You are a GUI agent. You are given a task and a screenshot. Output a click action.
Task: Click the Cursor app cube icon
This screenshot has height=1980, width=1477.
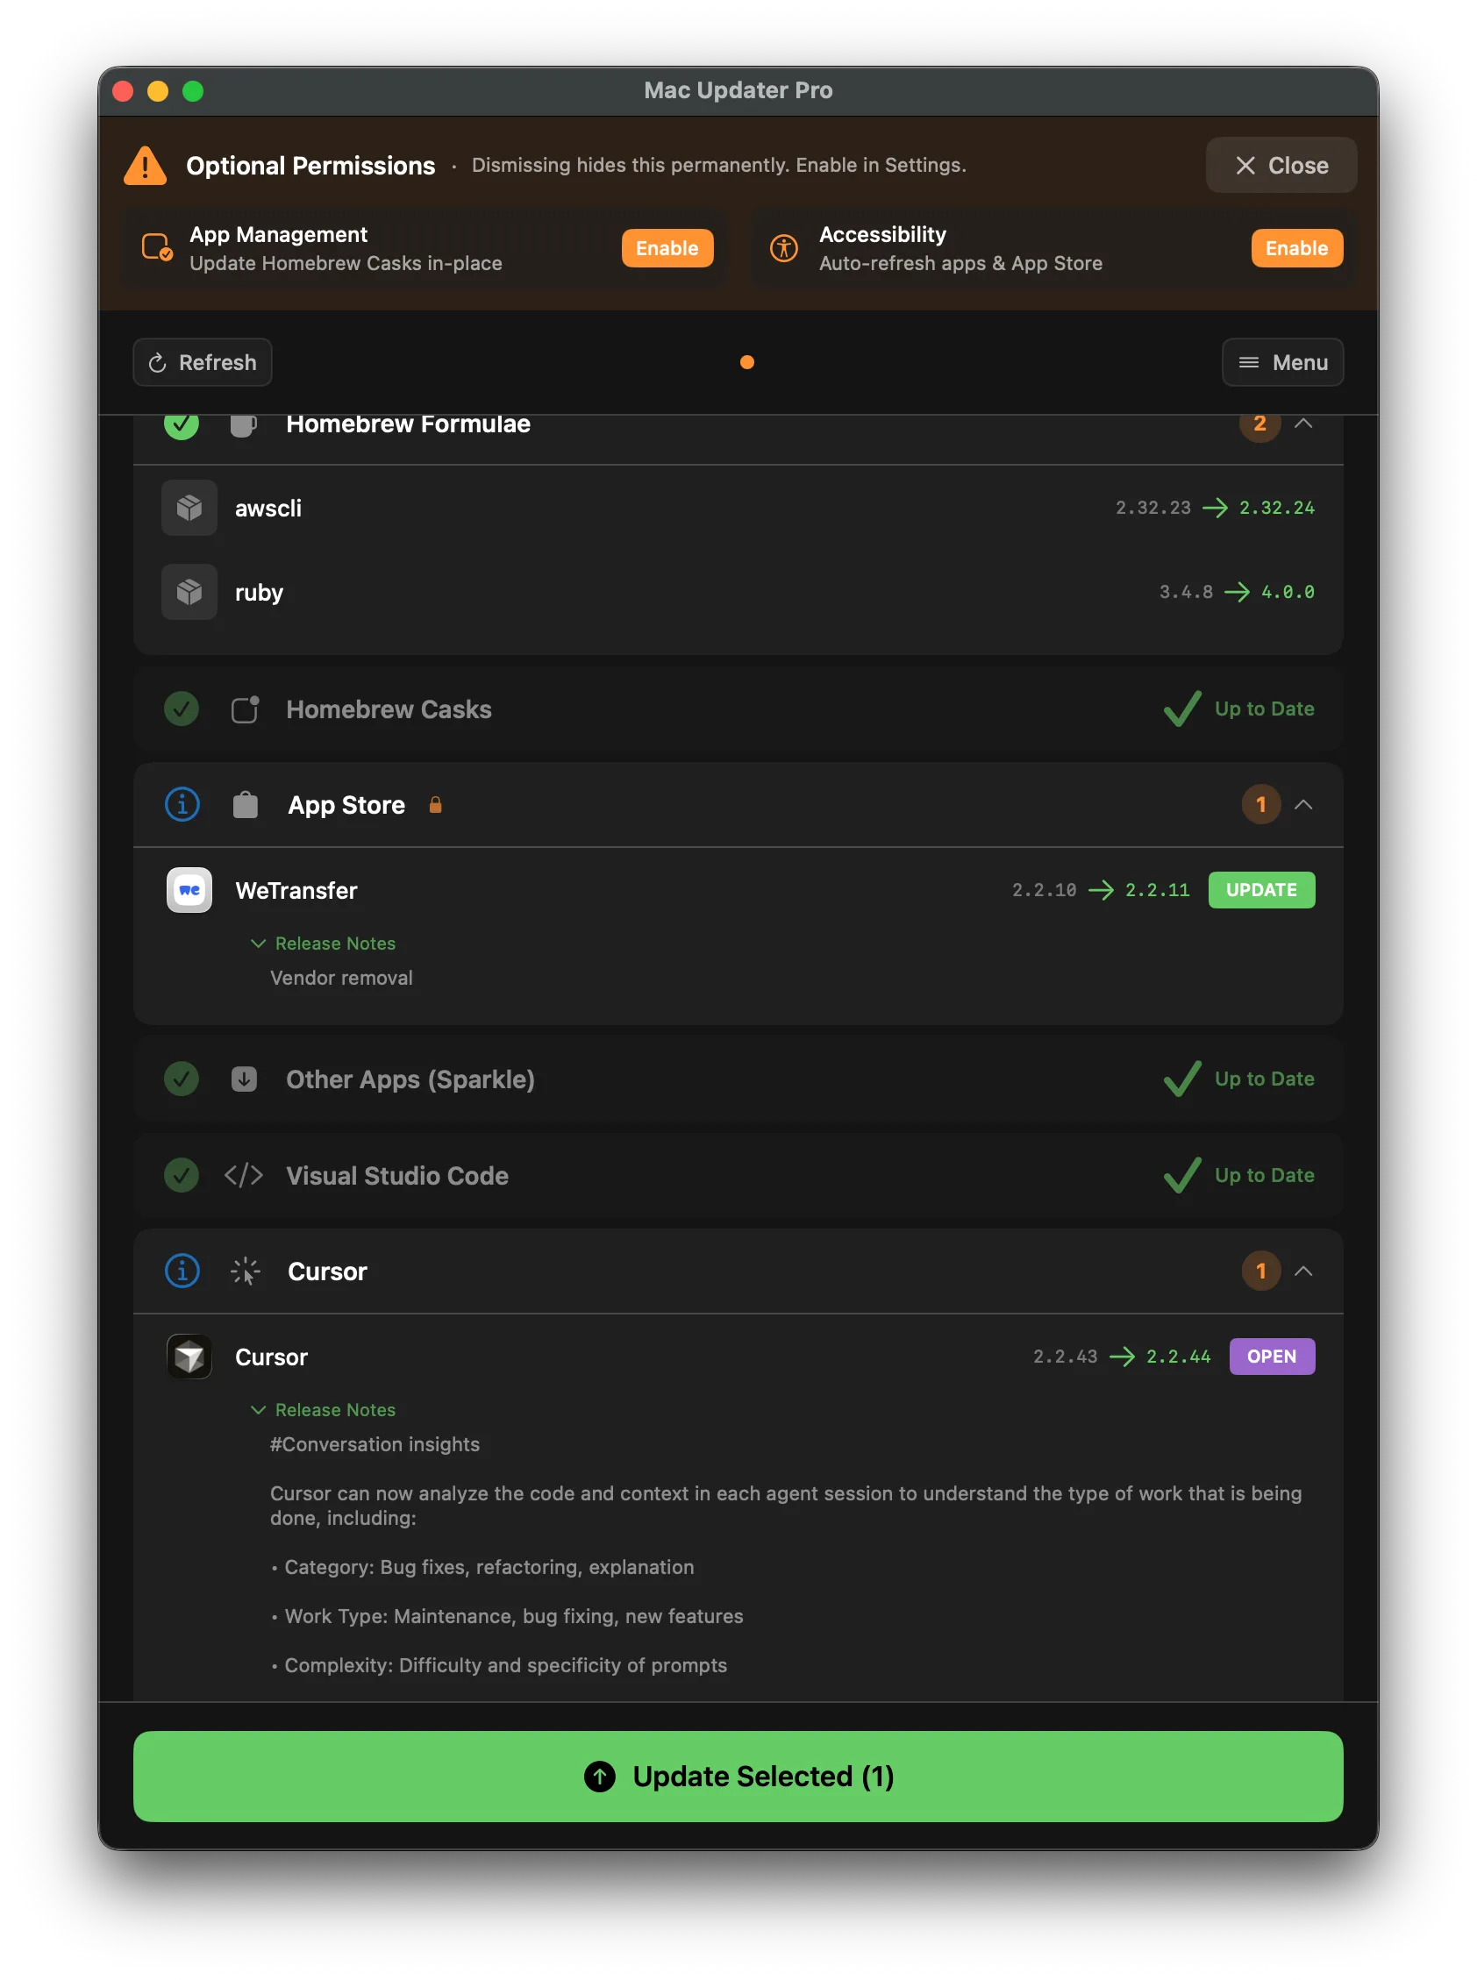click(189, 1357)
